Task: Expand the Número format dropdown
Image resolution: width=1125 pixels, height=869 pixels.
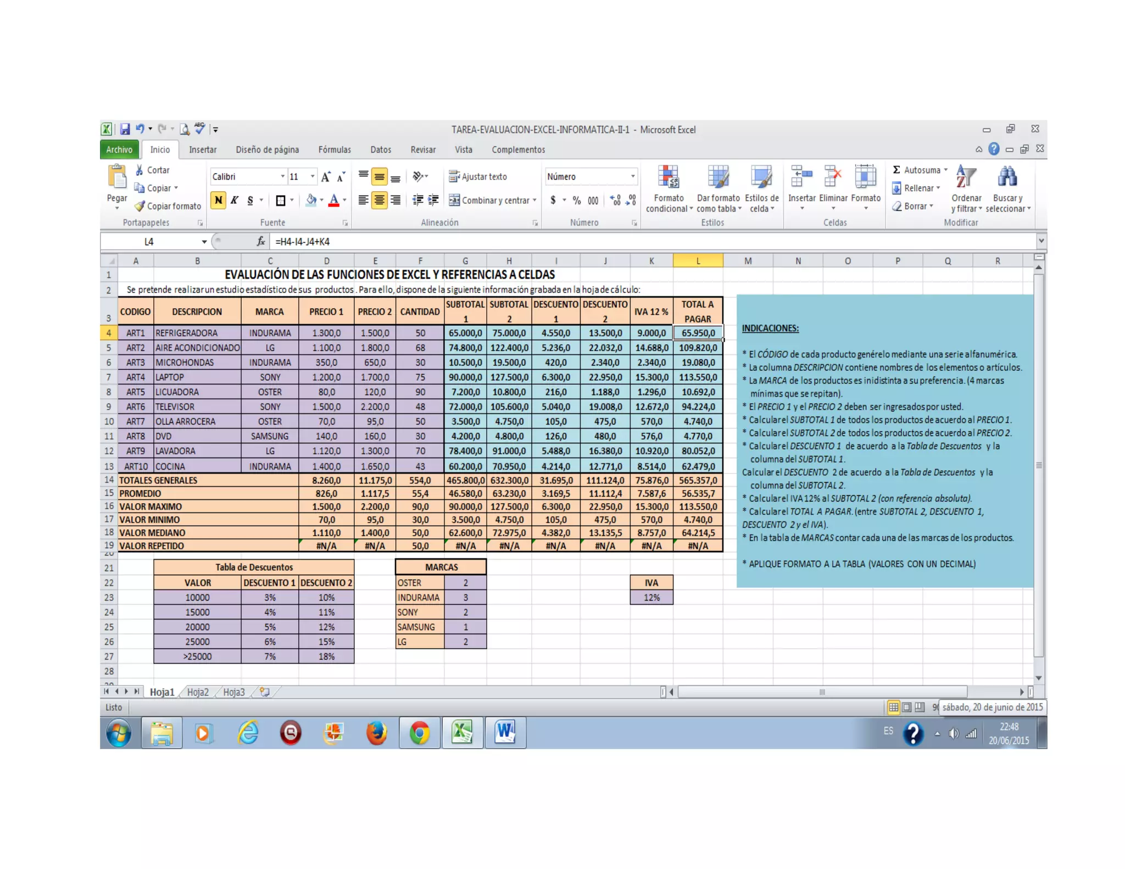Action: pos(633,176)
